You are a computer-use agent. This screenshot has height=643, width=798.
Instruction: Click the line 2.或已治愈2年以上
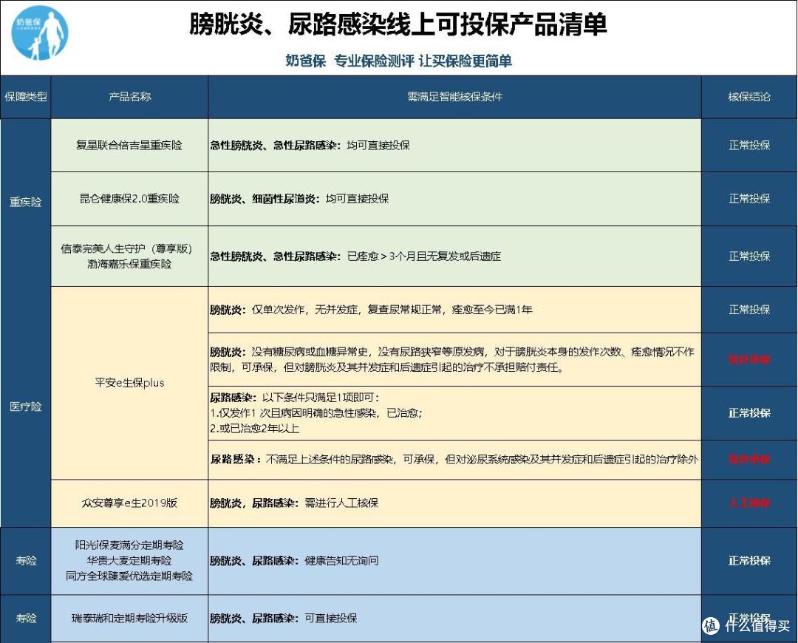[254, 429]
